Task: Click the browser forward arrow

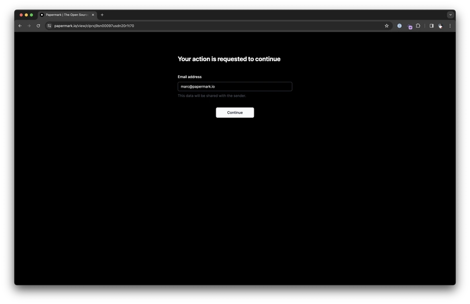Action: pyautogui.click(x=28, y=26)
